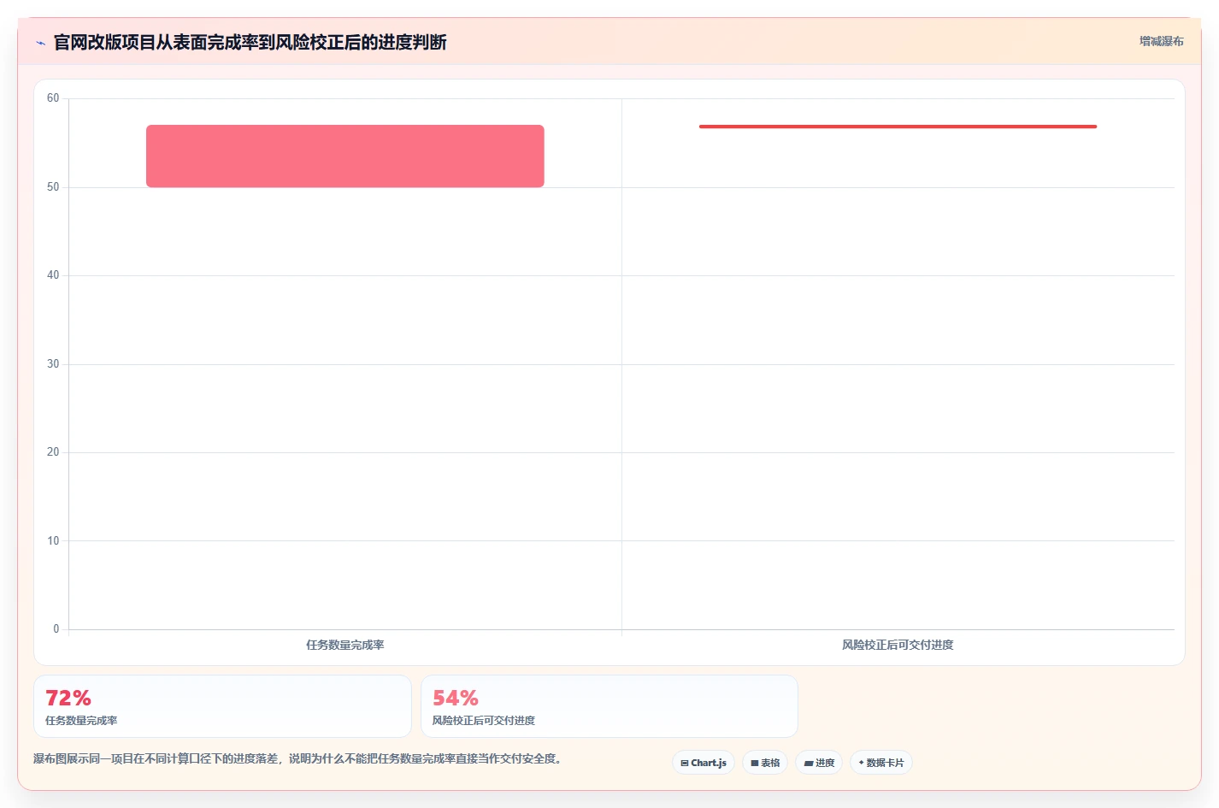Image resolution: width=1219 pixels, height=808 pixels.
Task: Click the icon inside 数据卡片 chip
Action: pyautogui.click(x=862, y=763)
